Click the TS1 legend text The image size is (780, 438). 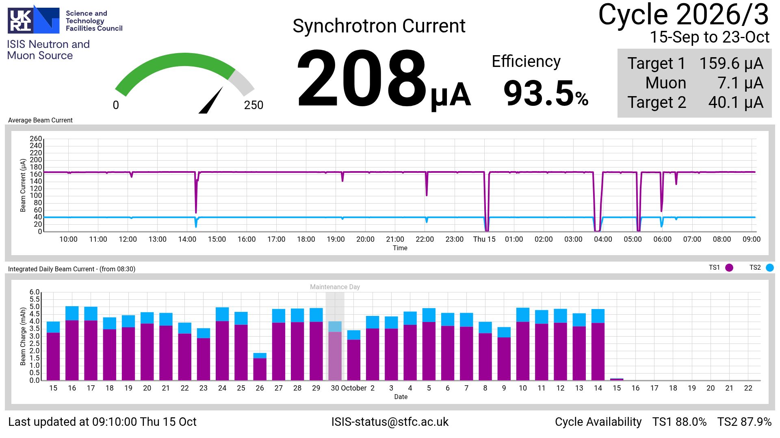coord(714,268)
